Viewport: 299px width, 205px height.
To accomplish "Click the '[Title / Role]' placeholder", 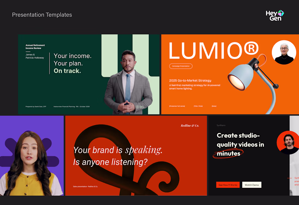I will pos(198,106).
